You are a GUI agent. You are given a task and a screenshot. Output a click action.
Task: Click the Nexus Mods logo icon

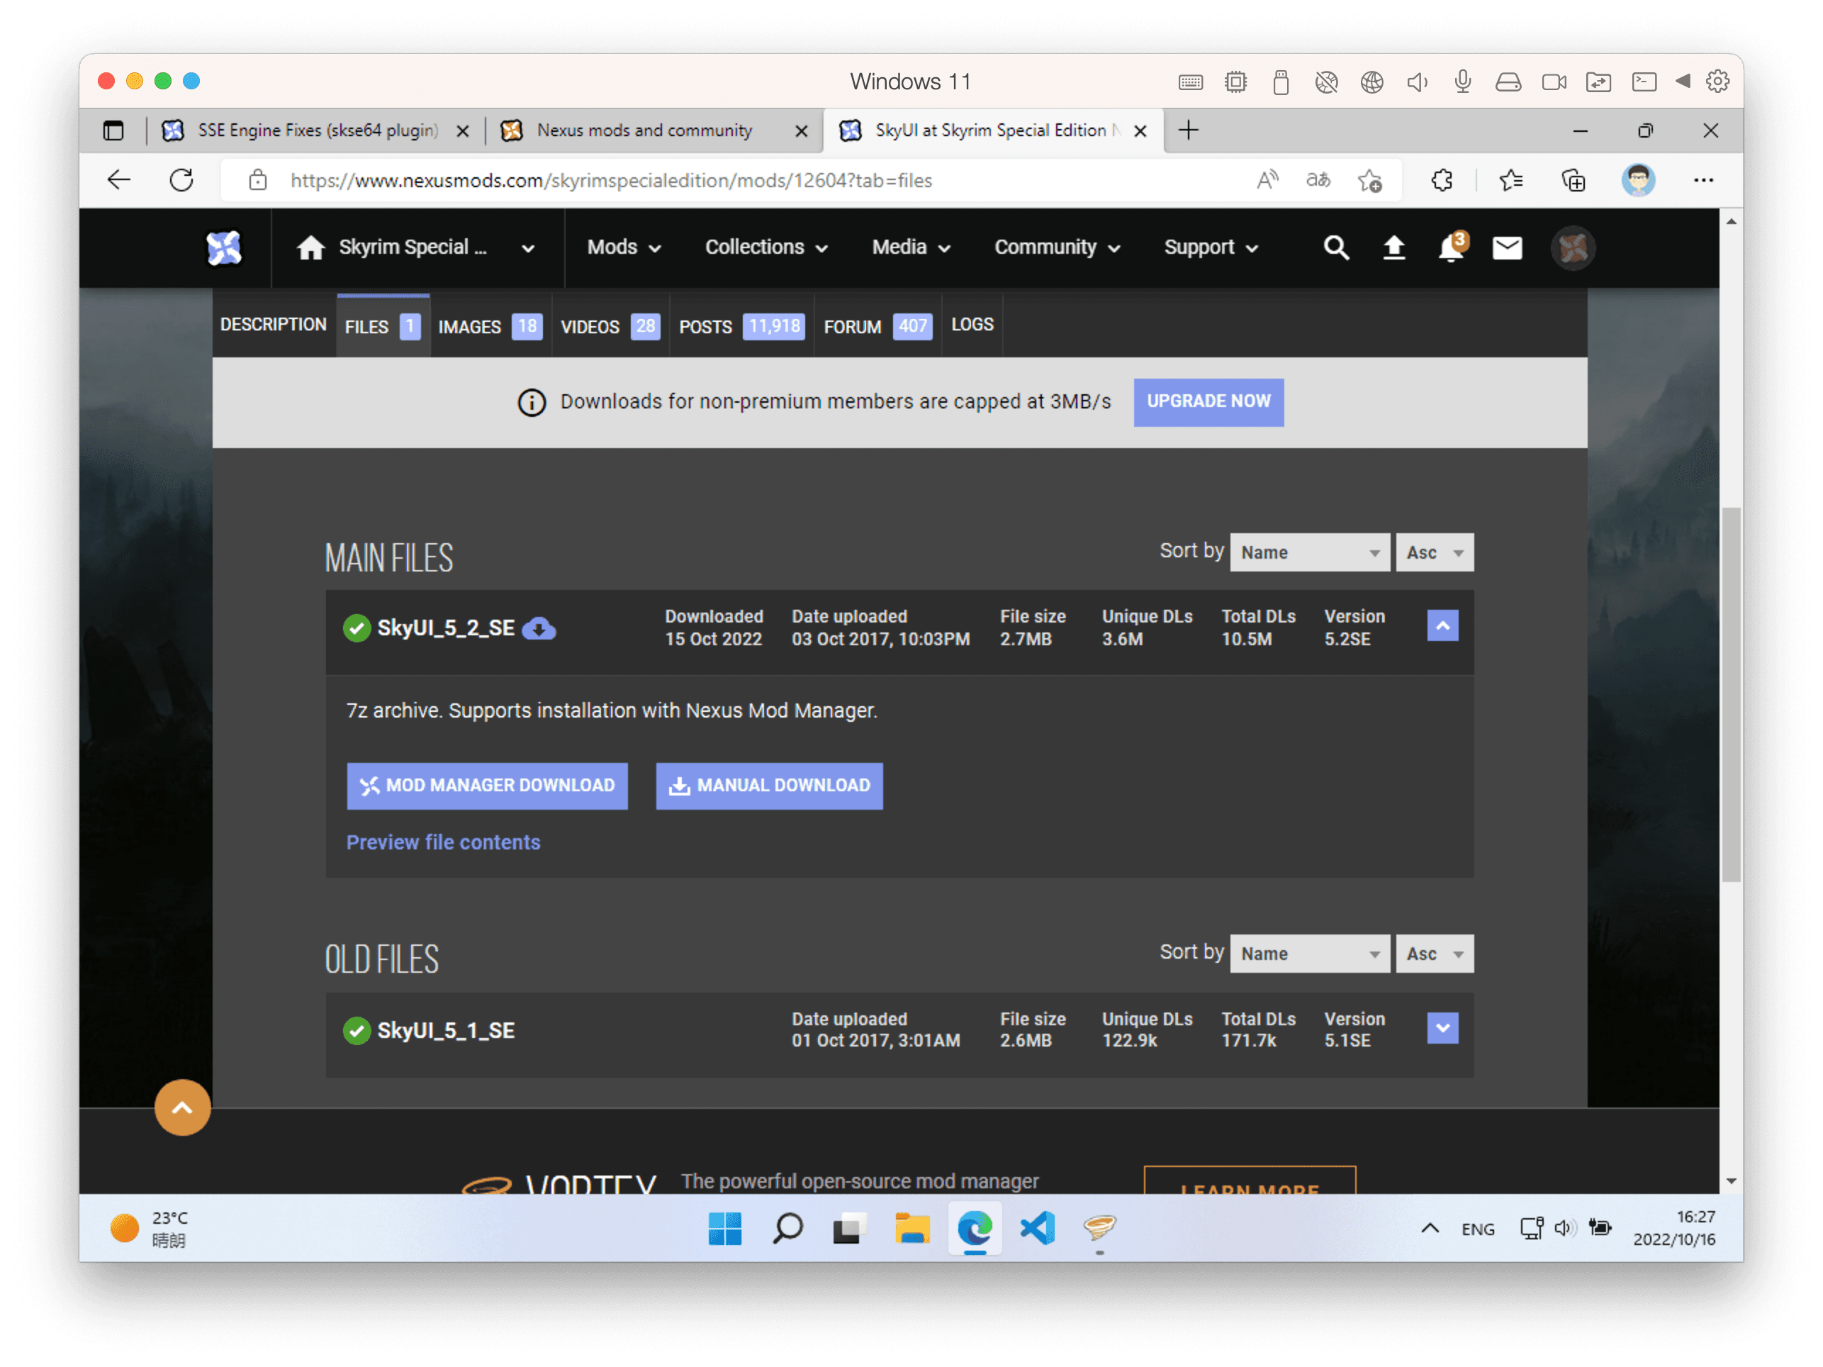click(224, 247)
